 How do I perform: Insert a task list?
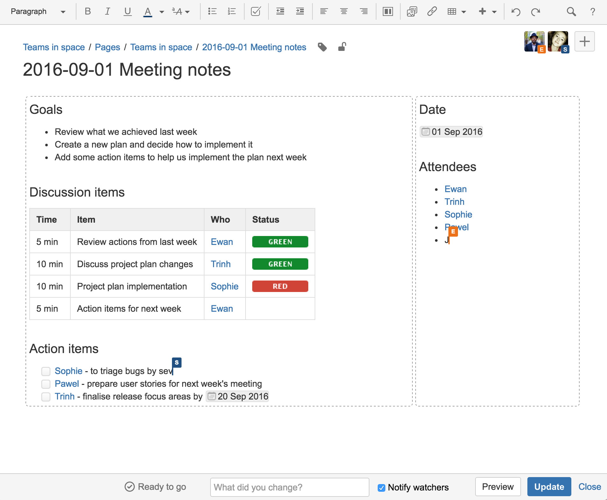pos(256,12)
